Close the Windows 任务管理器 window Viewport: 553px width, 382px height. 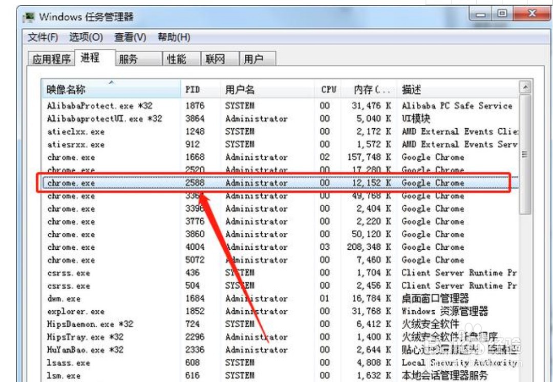531,14
